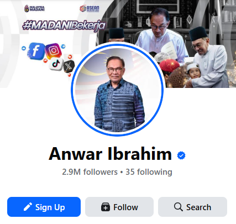Click the Malaysia Madani logo

point(34,8)
